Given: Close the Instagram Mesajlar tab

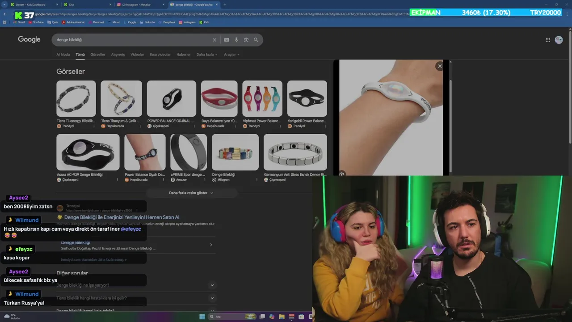Looking at the screenshot, I should [x=164, y=4].
